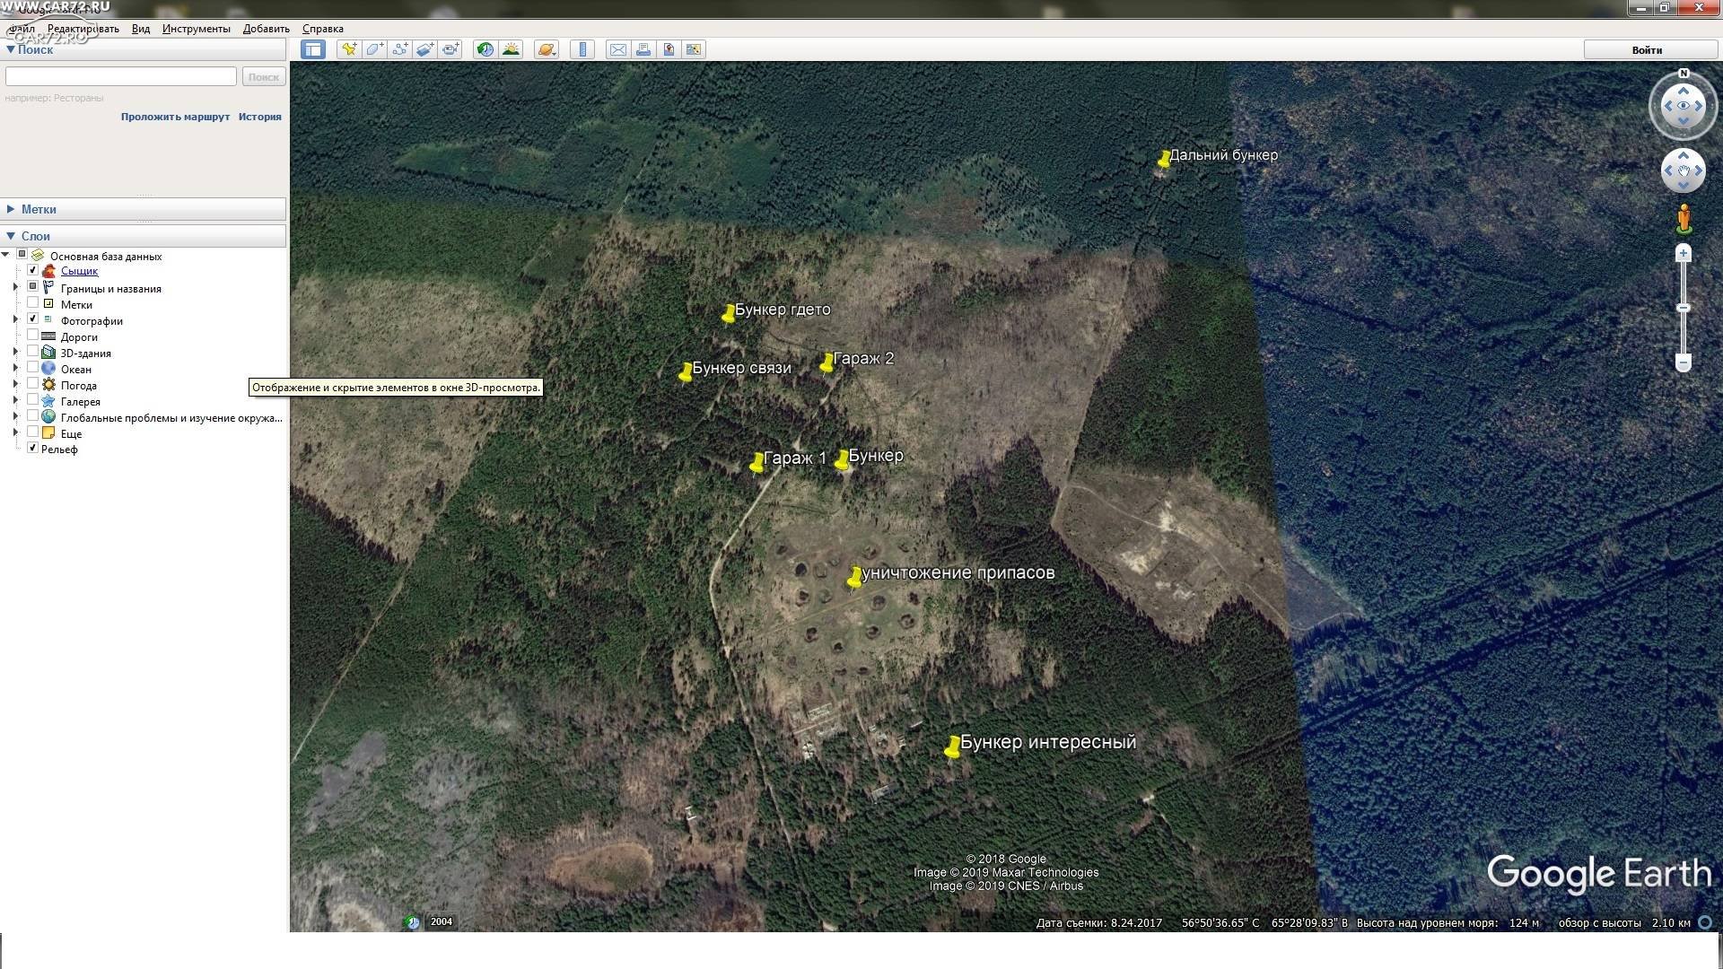This screenshot has width=1723, height=969.
Task: Save image icon in toolbar
Action: point(669,49)
